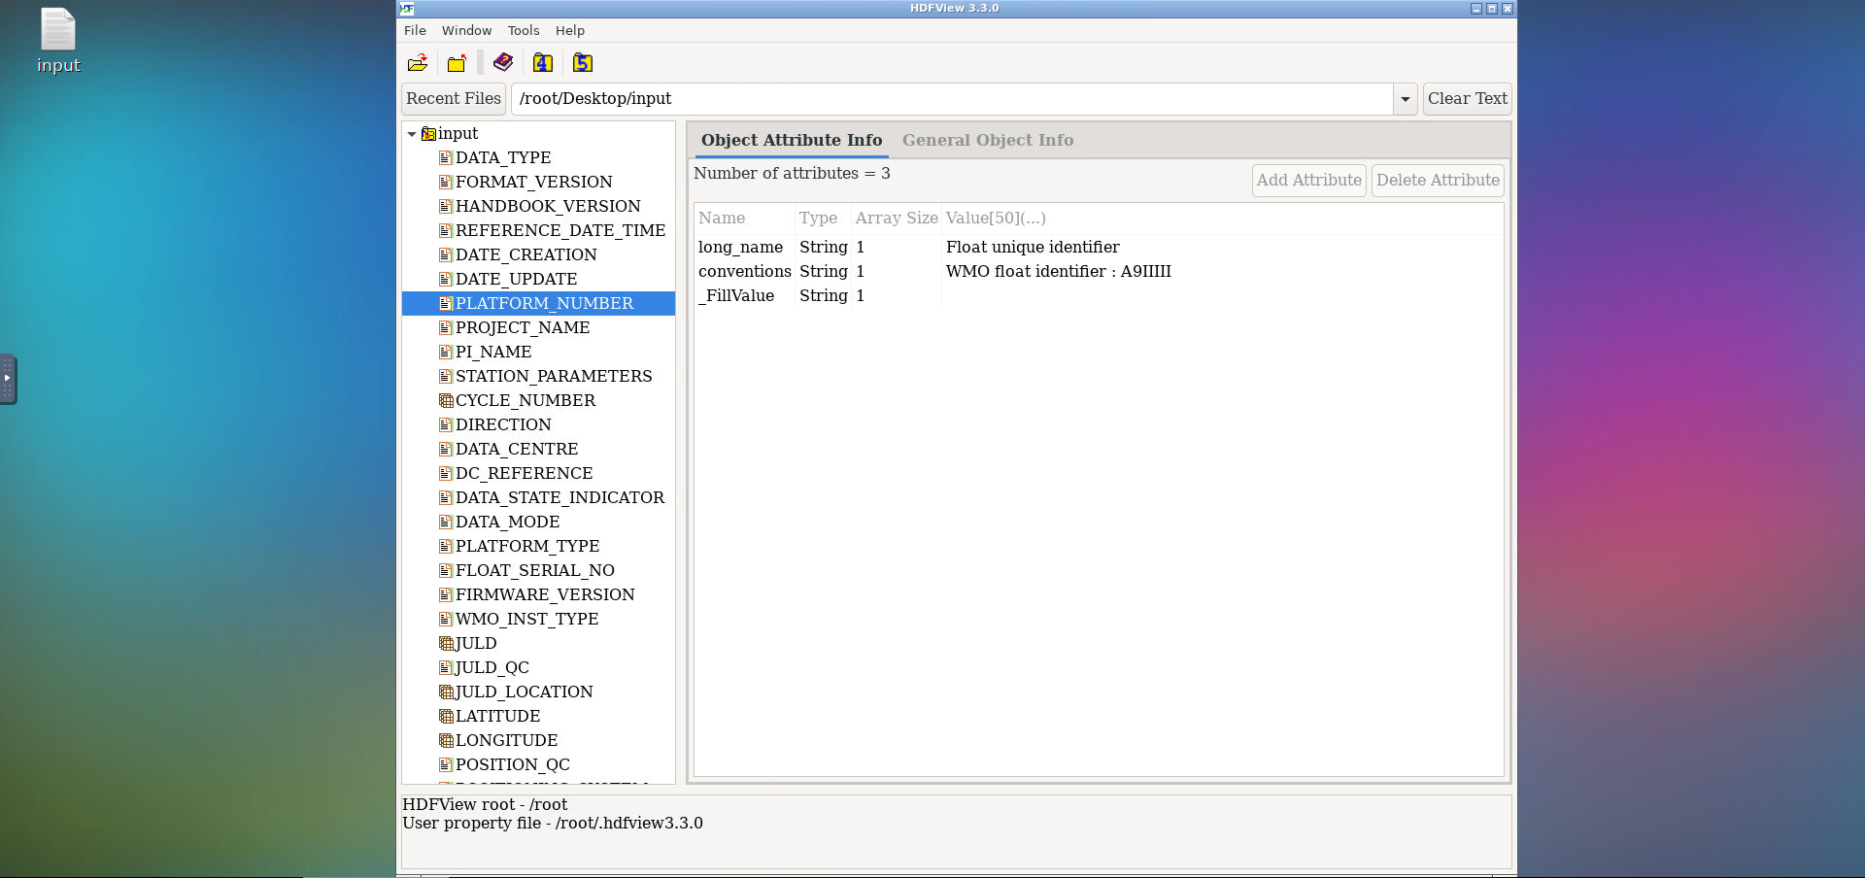The image size is (1865, 878).
Task: Select PLATFORM_TYPE in the tree
Action: (527, 546)
